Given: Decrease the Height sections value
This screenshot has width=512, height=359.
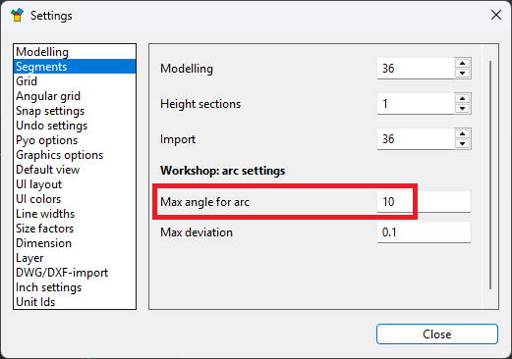Looking at the screenshot, I should coord(462,109).
